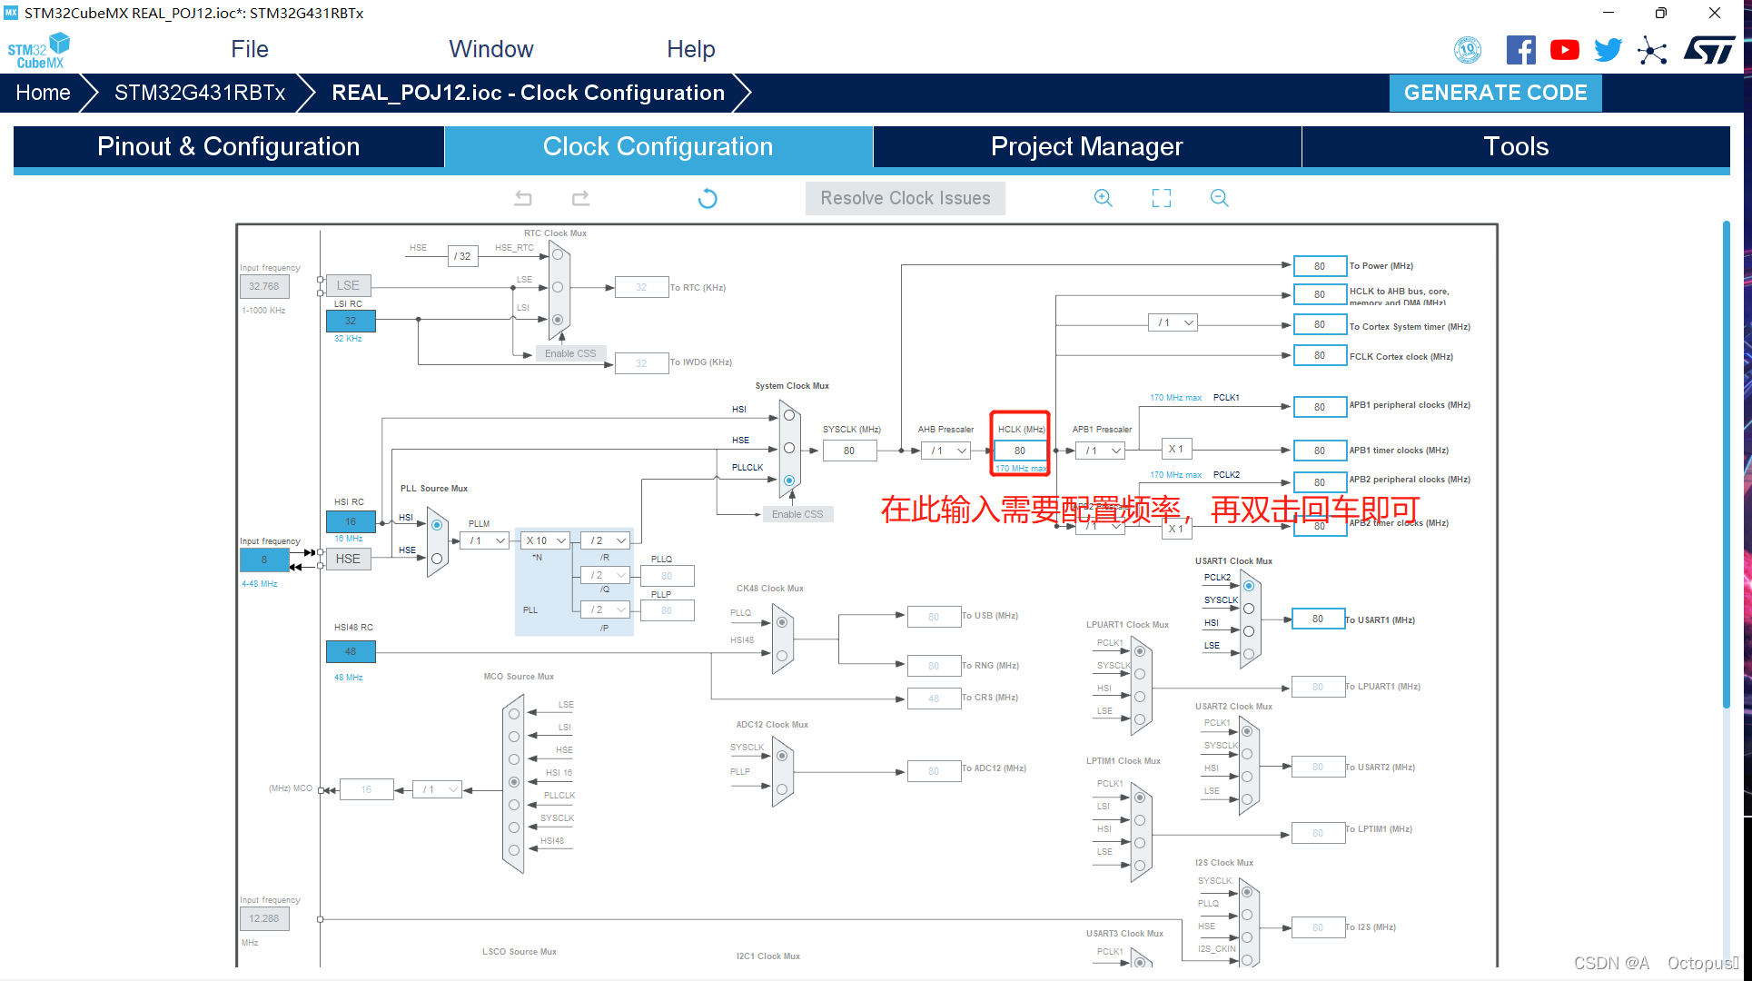Click the HCLK (MHz) input field
This screenshot has width=1752, height=981.
tap(1019, 451)
